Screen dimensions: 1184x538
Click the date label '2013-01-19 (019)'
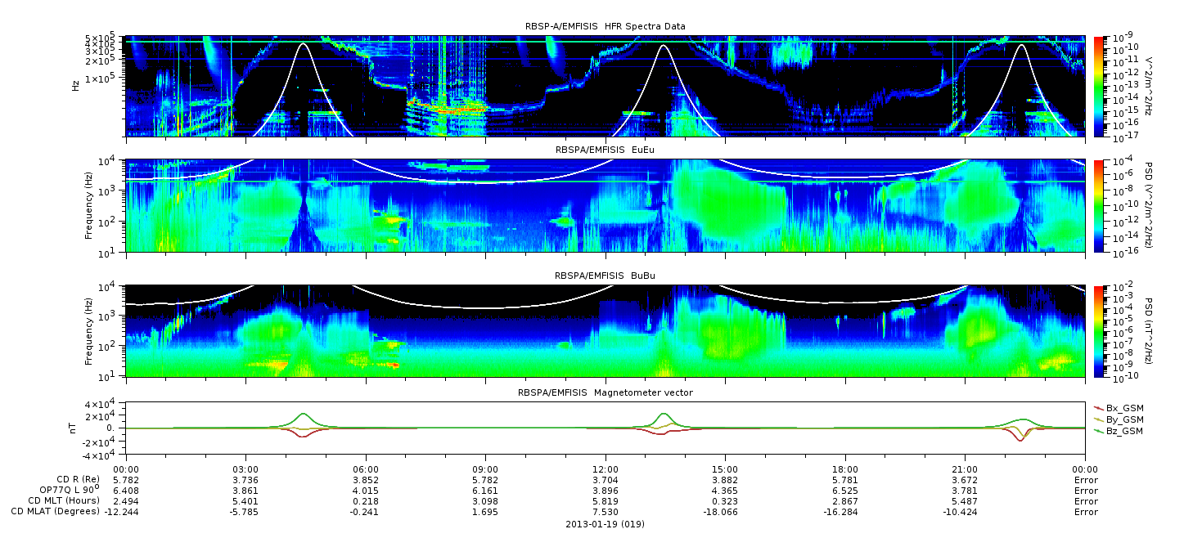[606, 524]
